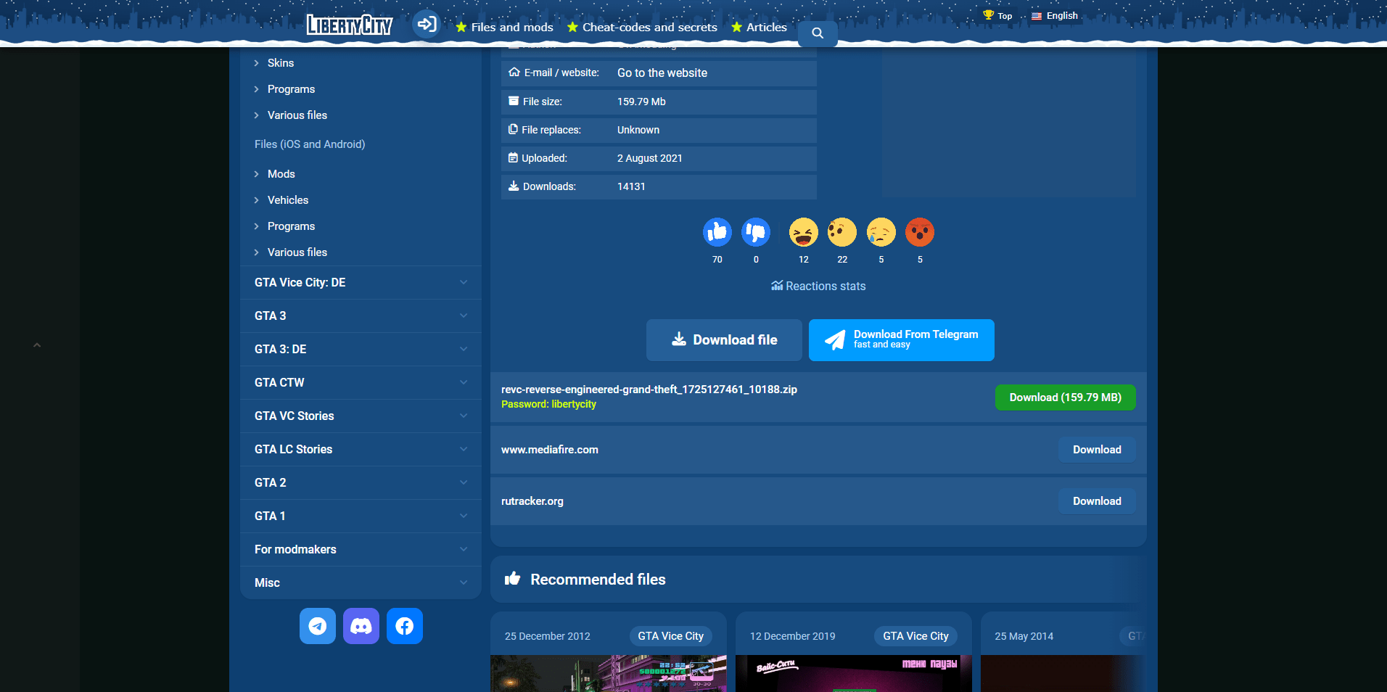
Task: Open Various files above the iOS heading
Action: point(297,115)
